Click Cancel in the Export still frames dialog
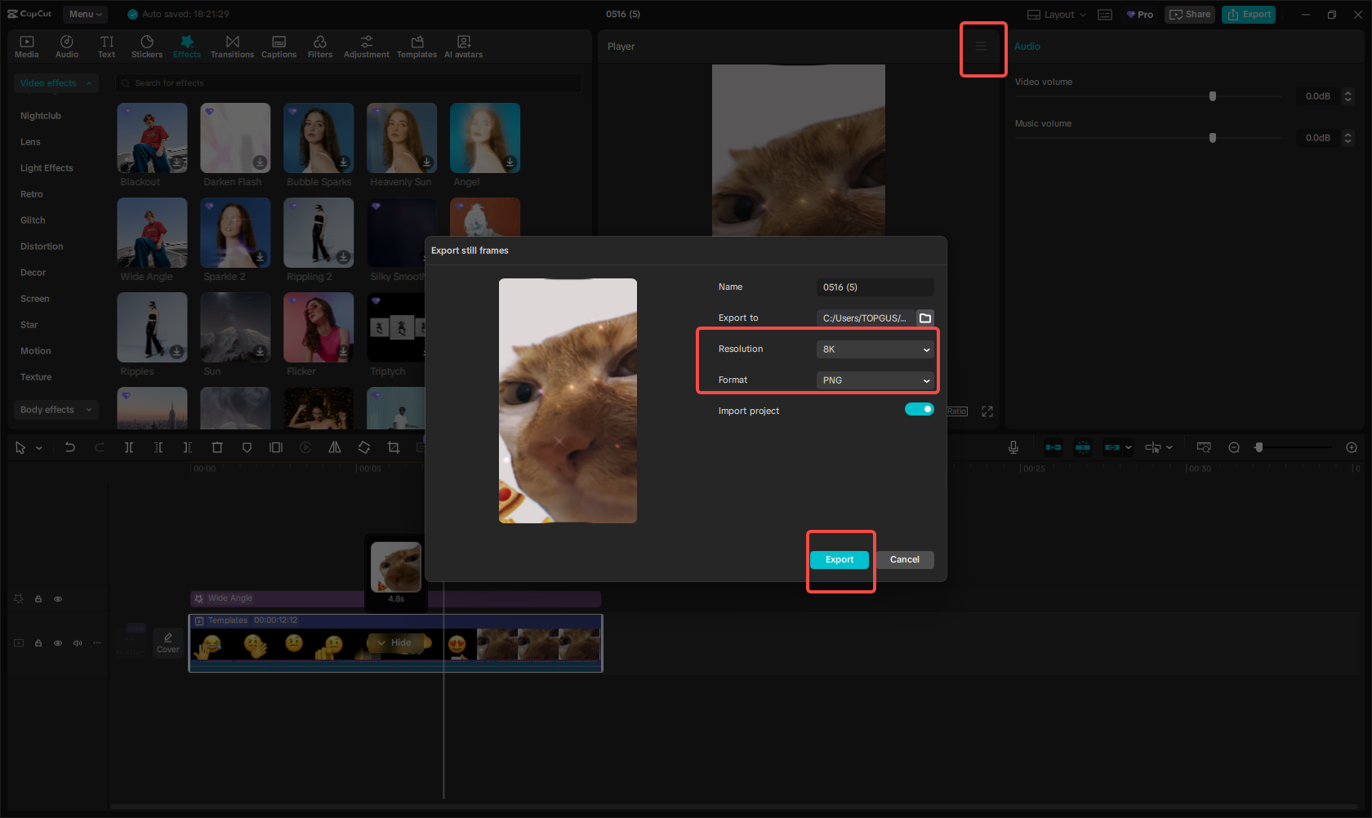Screen dimensions: 1372x818 [x=904, y=560]
